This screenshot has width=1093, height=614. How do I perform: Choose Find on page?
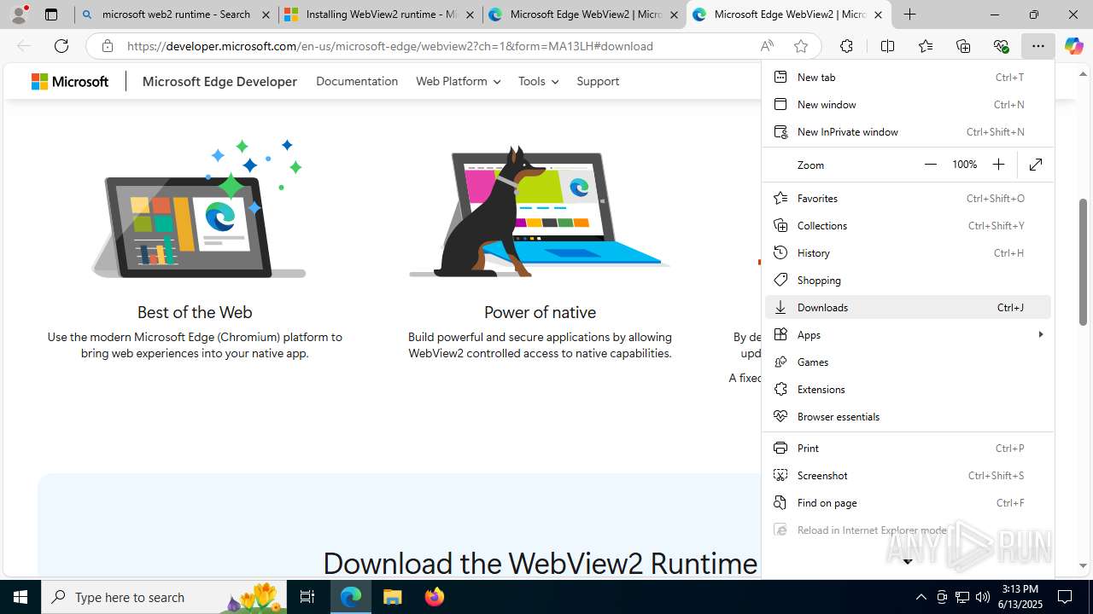click(x=908, y=502)
